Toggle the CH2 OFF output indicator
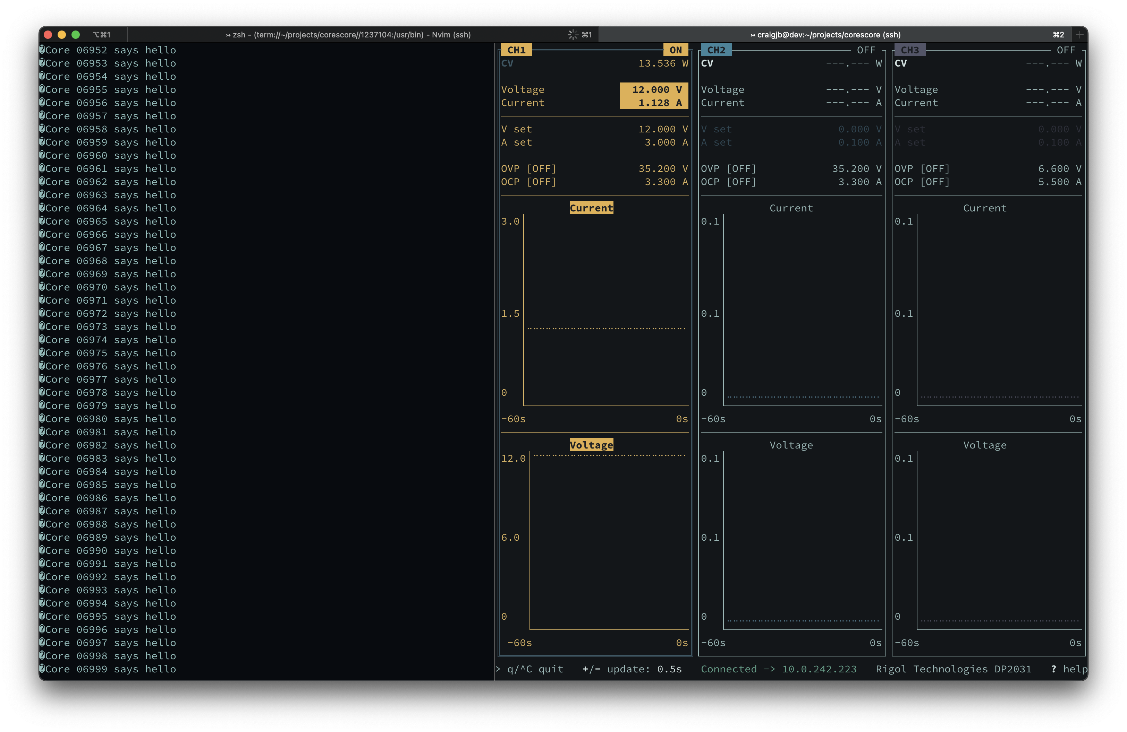The image size is (1127, 732). point(866,50)
